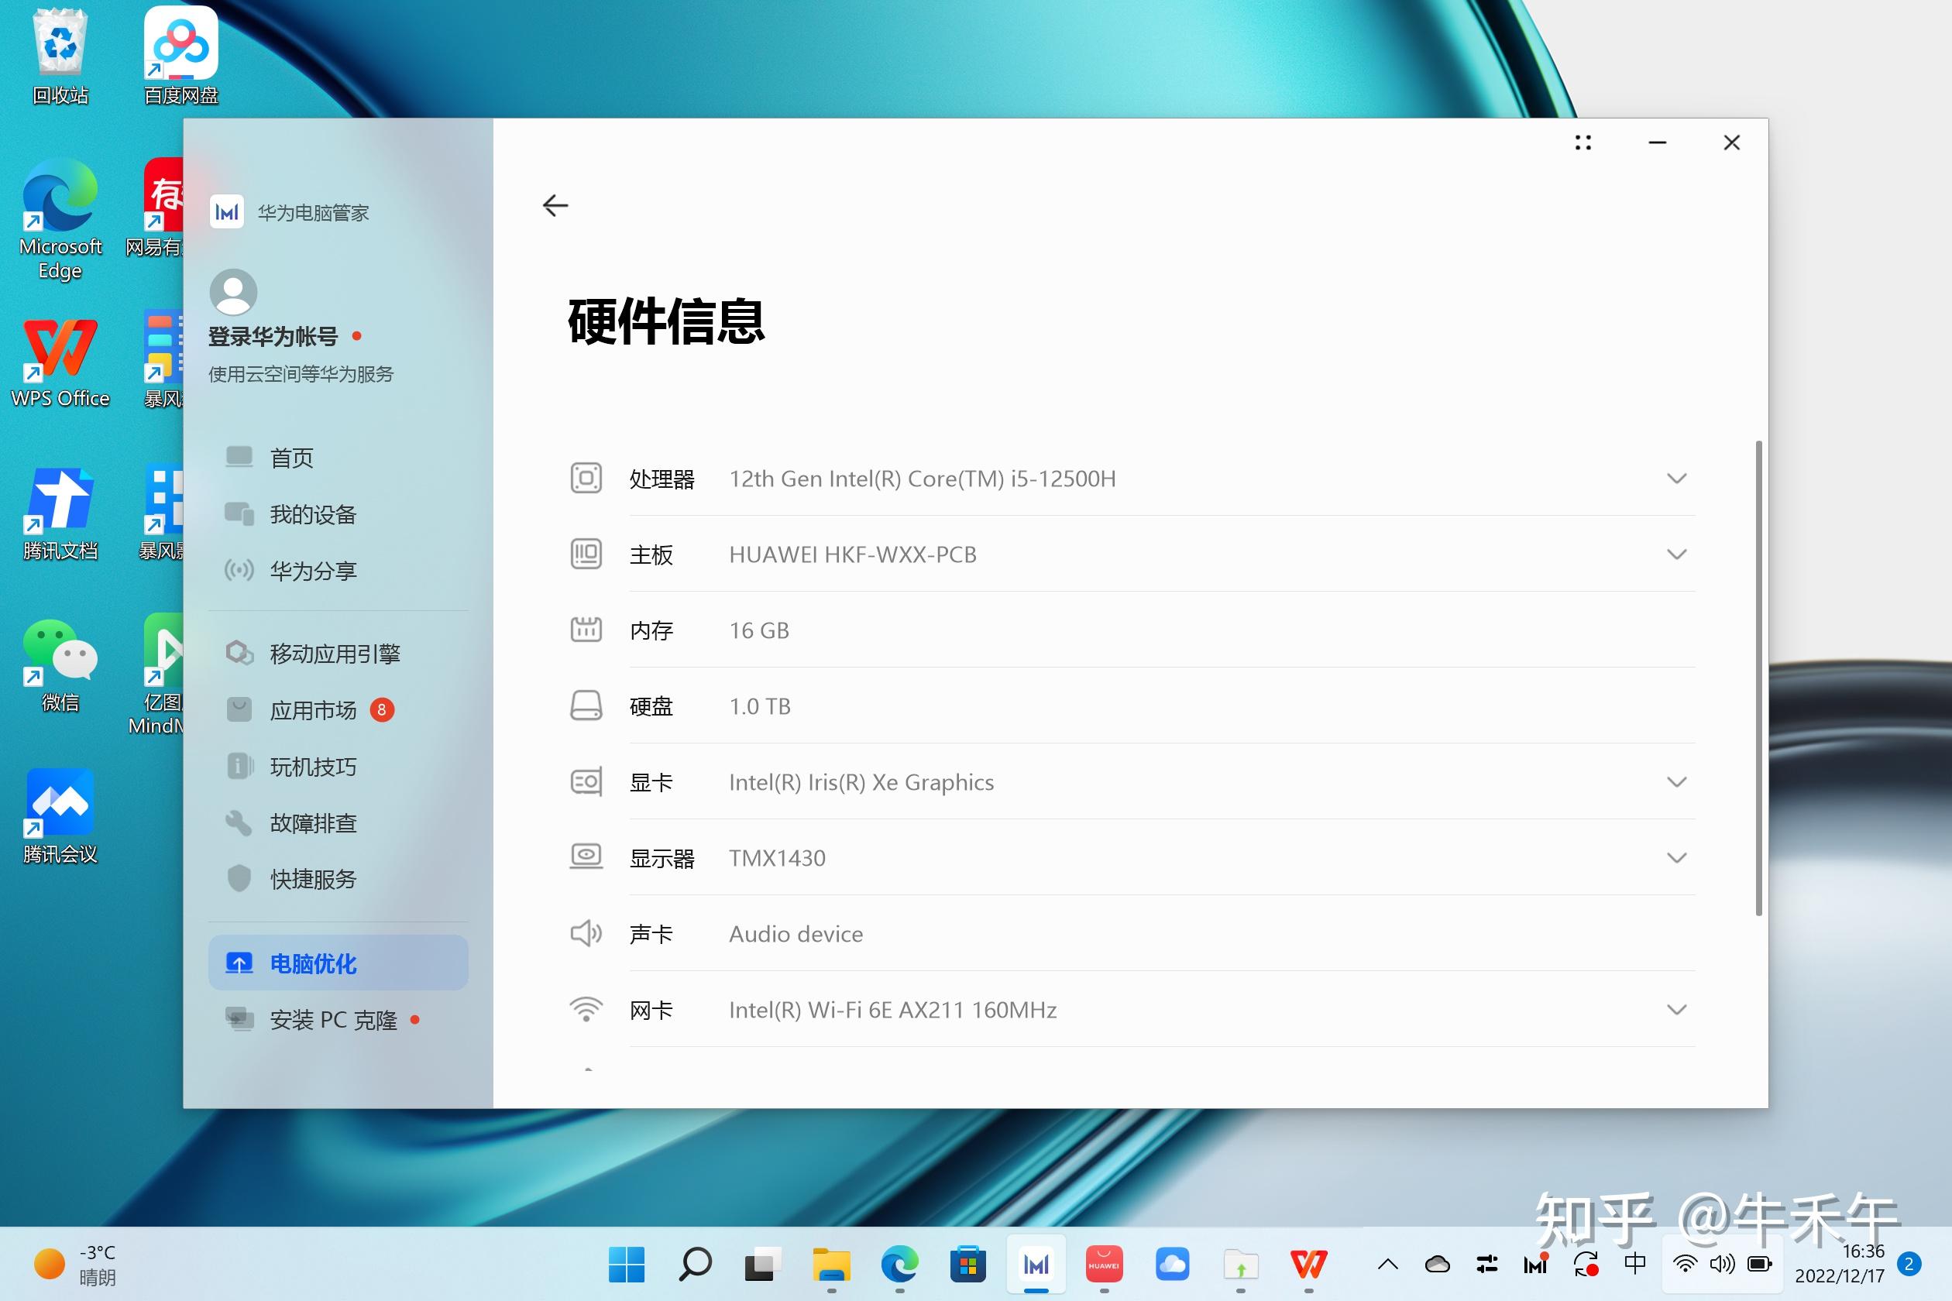Image resolution: width=1952 pixels, height=1301 pixels.
Task: Click the 1.0 TB disk value
Action: (759, 706)
